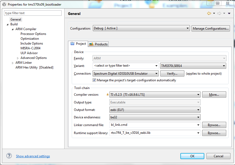Click the help question mark icon
This screenshot has width=235, height=165.
point(9,156)
